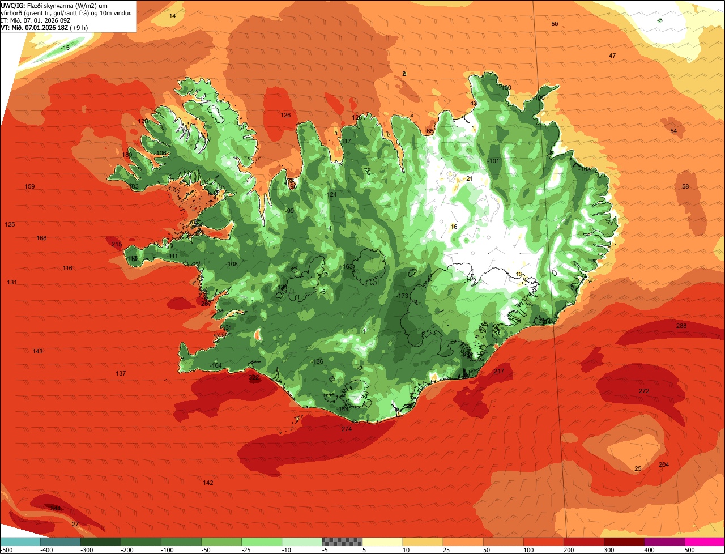Select the legend swatch between -200 and -100

[x=141, y=541]
